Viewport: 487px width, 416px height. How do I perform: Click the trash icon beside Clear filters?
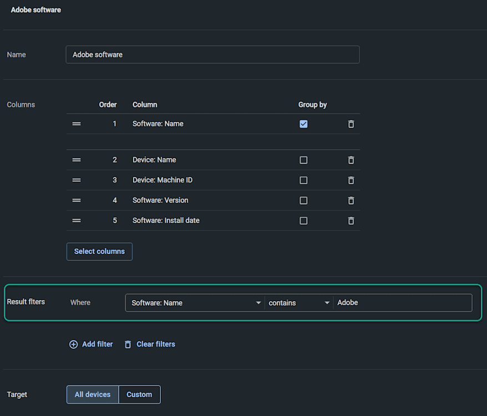pyautogui.click(x=128, y=344)
